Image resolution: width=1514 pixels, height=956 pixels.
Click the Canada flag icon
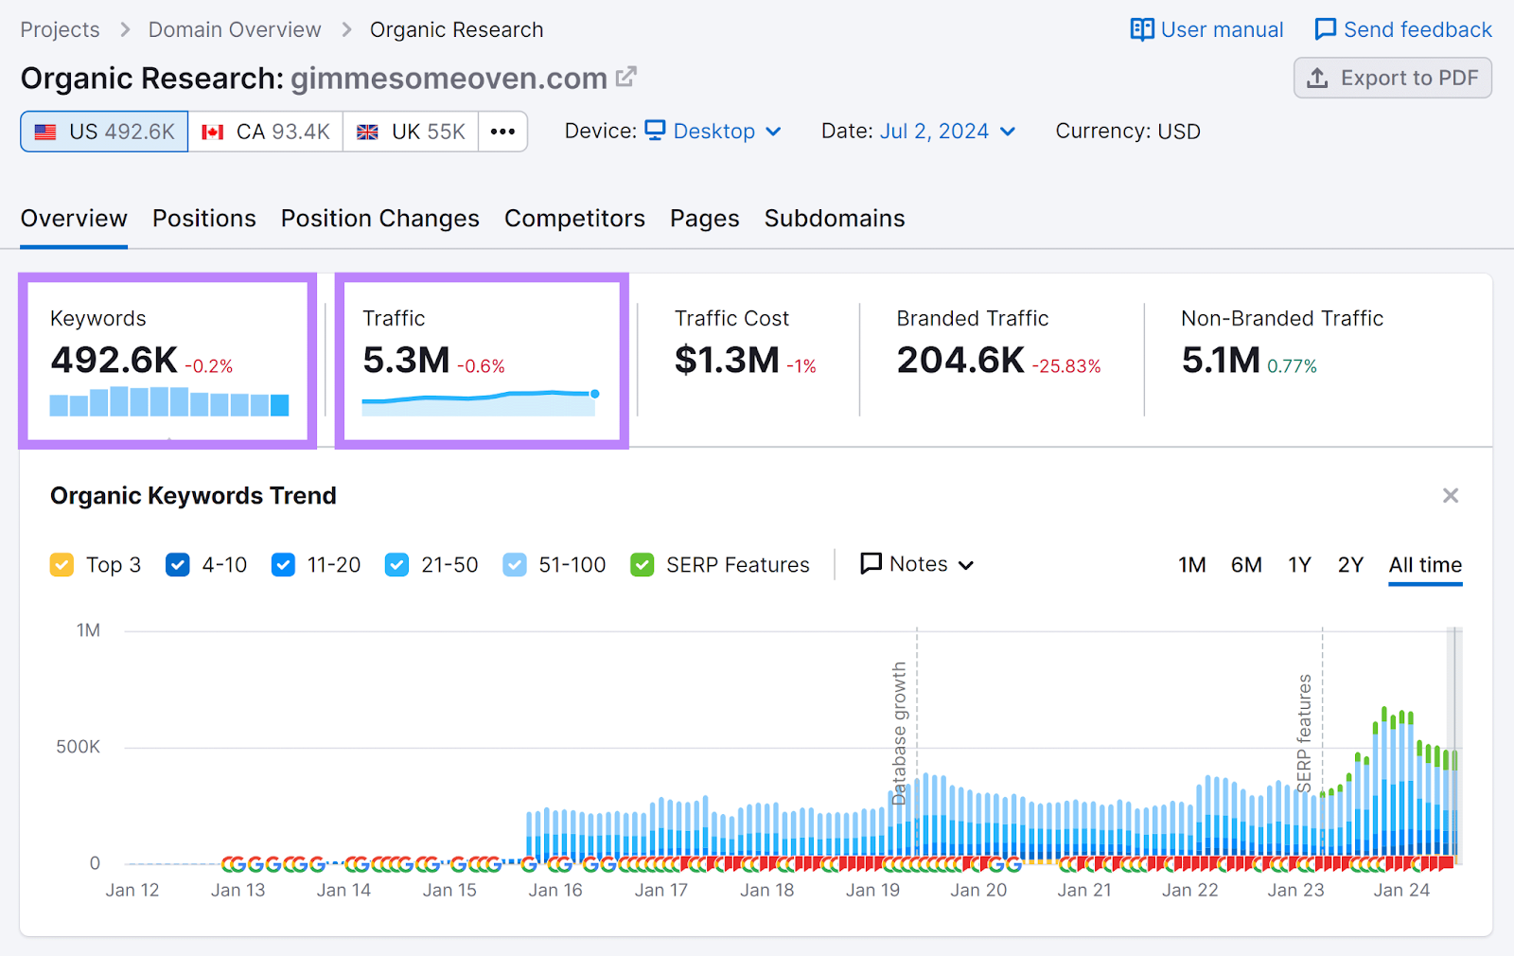coord(214,132)
